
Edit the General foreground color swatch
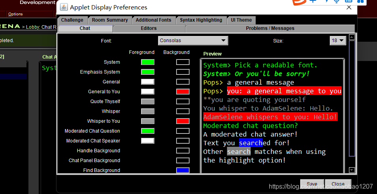(148, 82)
